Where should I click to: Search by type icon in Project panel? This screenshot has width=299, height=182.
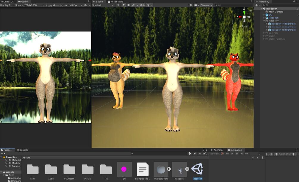190,153
